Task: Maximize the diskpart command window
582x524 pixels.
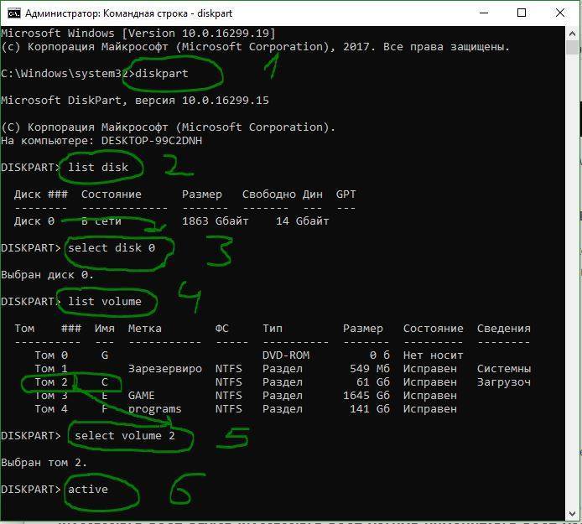Action: [x=521, y=13]
